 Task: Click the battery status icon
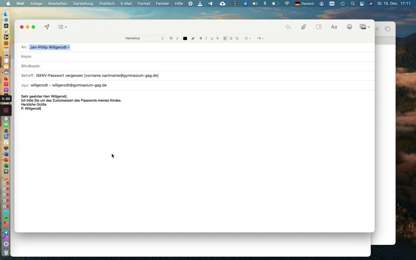(276, 4)
